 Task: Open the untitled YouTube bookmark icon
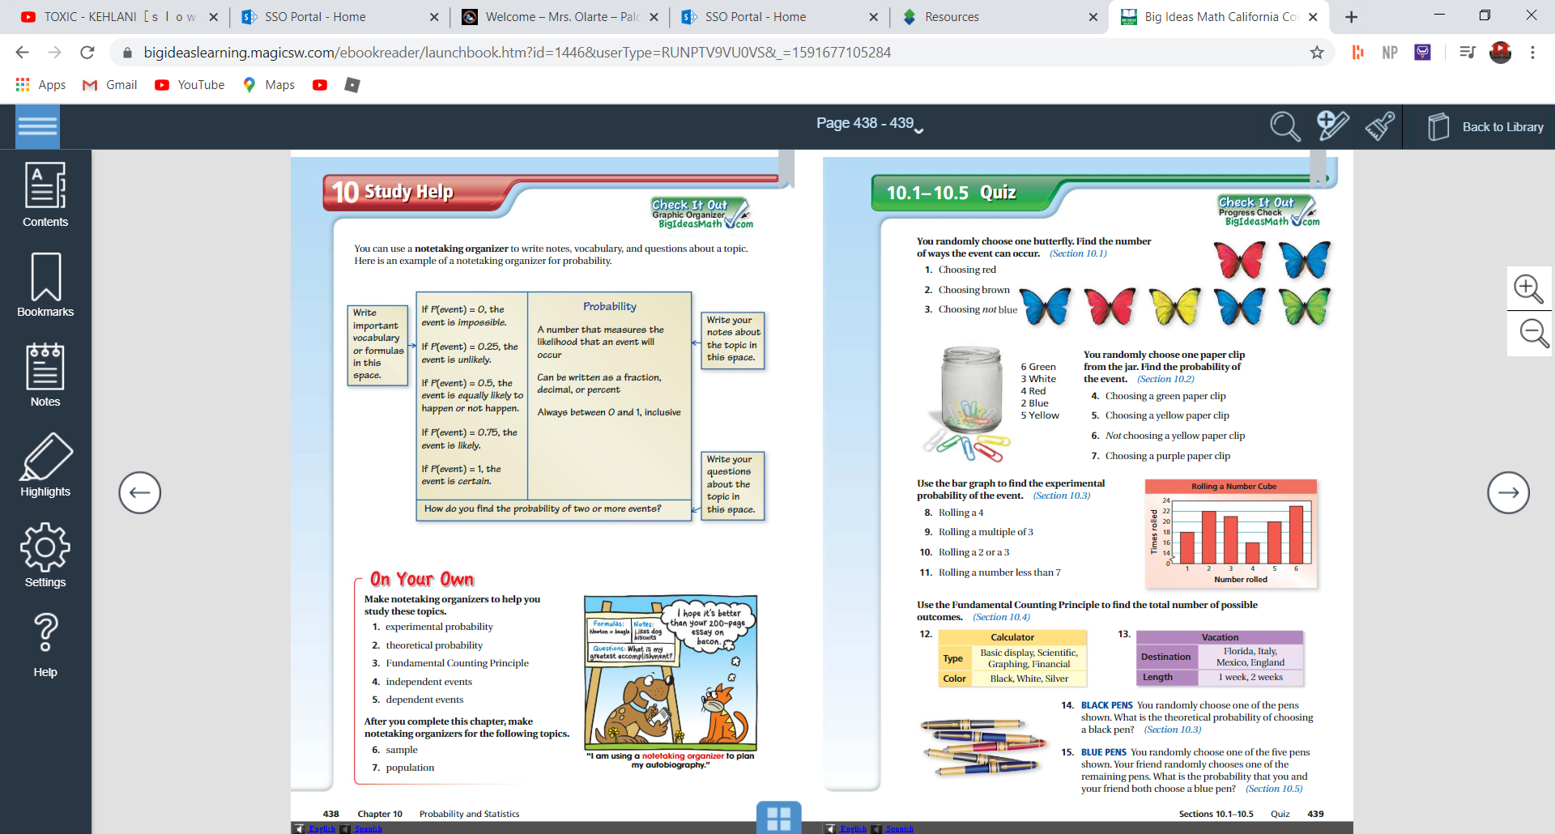point(320,85)
